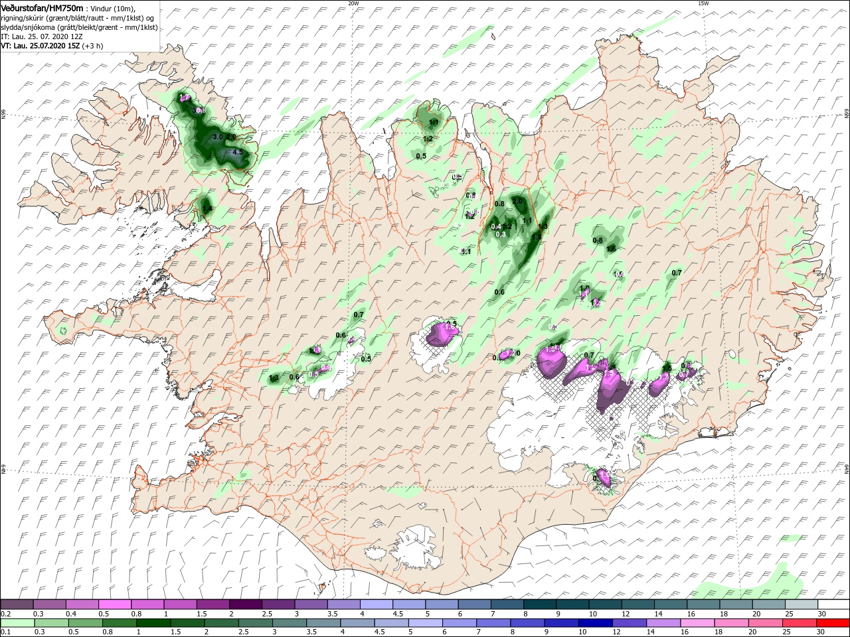
Task: Select the dark teal 8–9 snow swatch
Action: pos(540,604)
